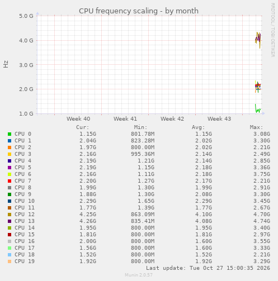The height and width of the screenshot is (281, 278).
Task: Click the peach CPU 19 legend swatch
Action: point(10,261)
